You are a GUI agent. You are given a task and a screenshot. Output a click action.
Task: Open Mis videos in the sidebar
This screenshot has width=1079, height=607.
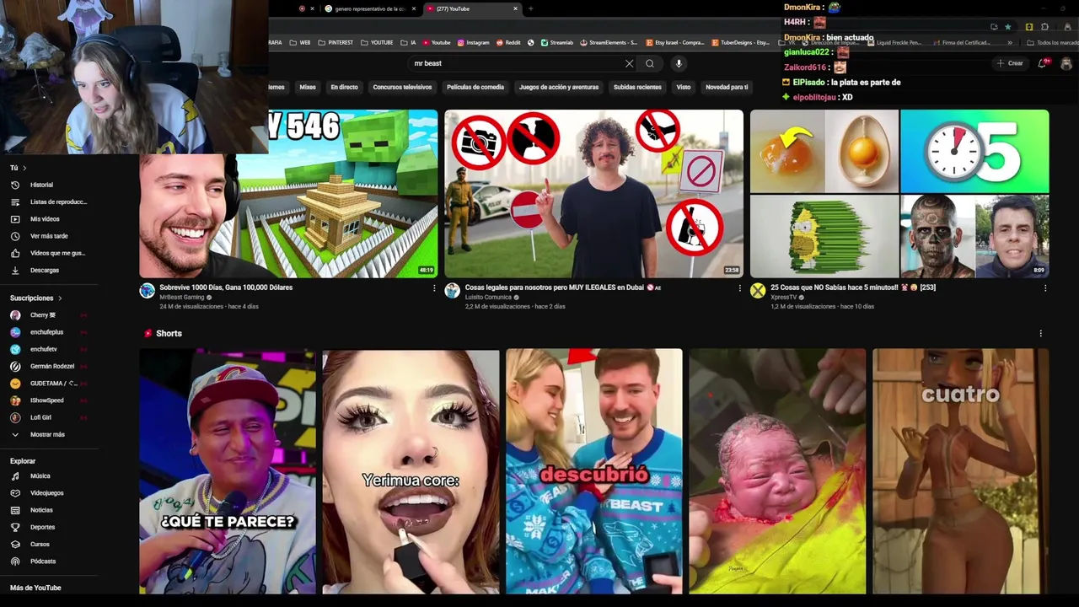(x=35, y=218)
